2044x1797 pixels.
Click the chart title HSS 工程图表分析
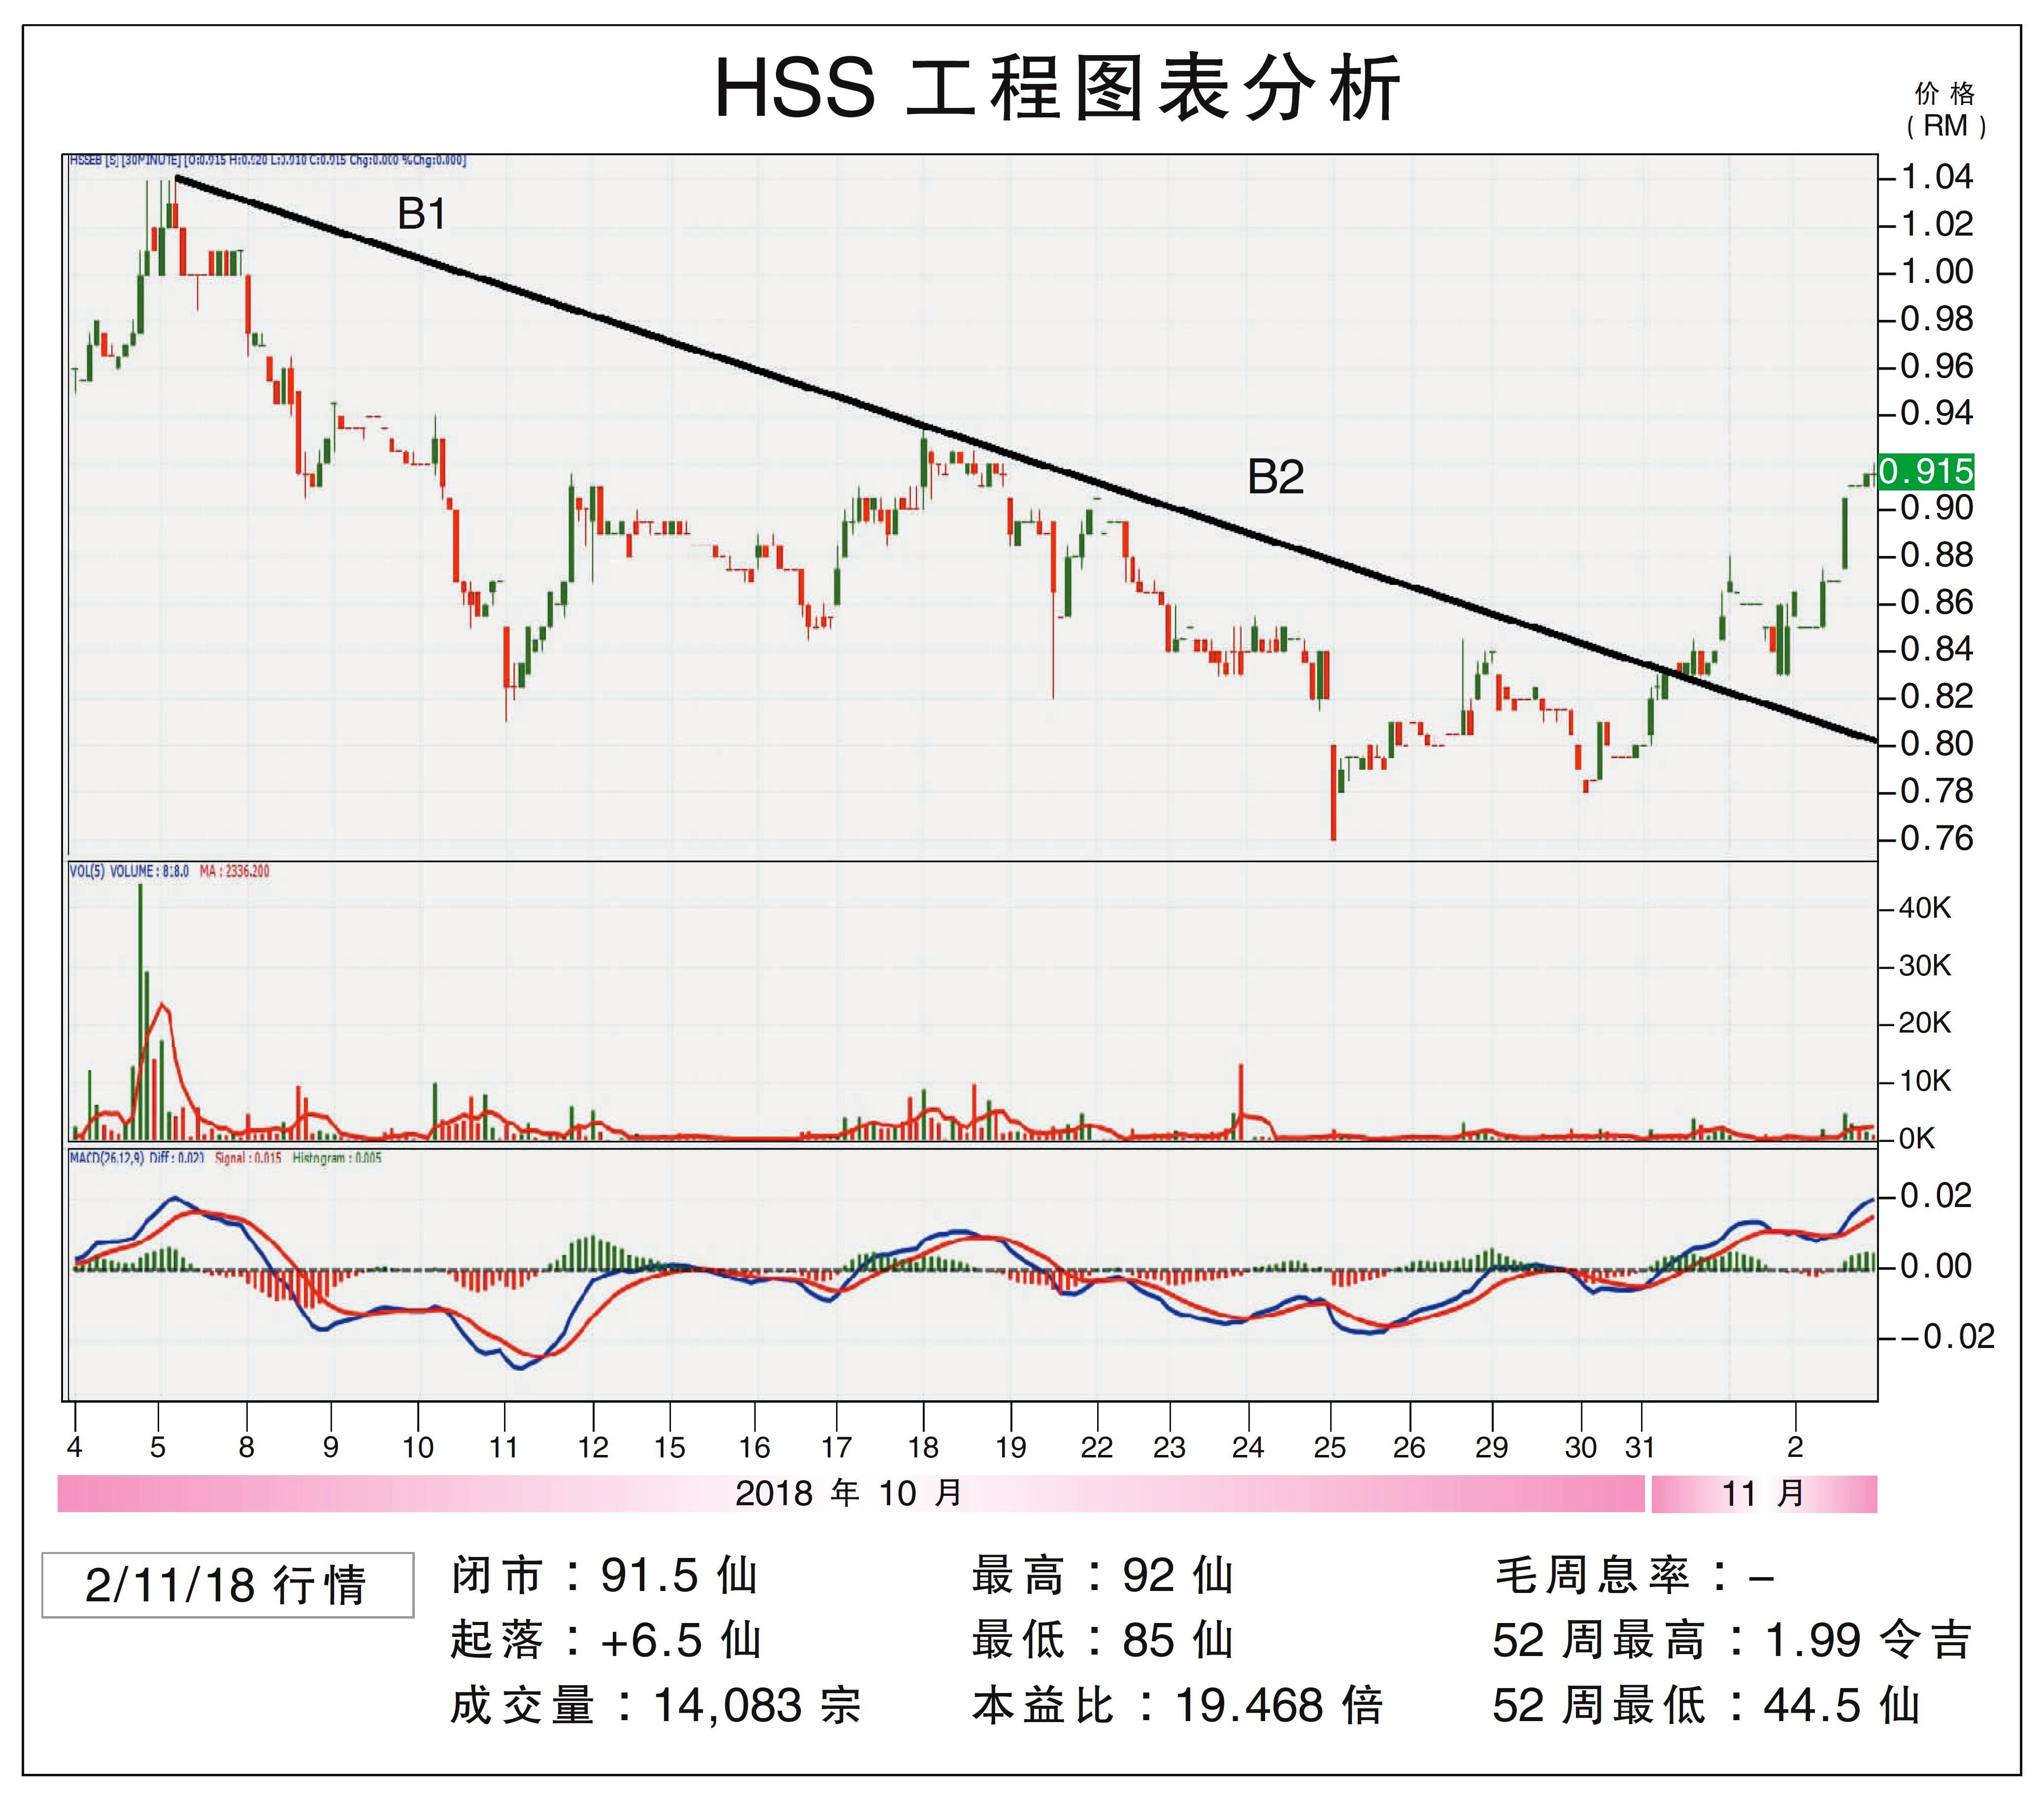pyautogui.click(x=1057, y=87)
